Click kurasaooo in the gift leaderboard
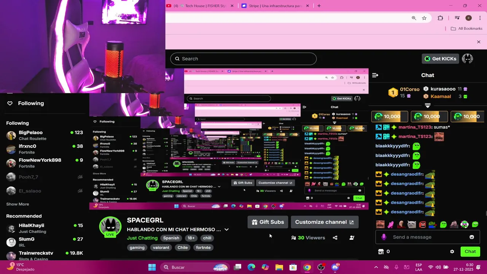 (443, 89)
